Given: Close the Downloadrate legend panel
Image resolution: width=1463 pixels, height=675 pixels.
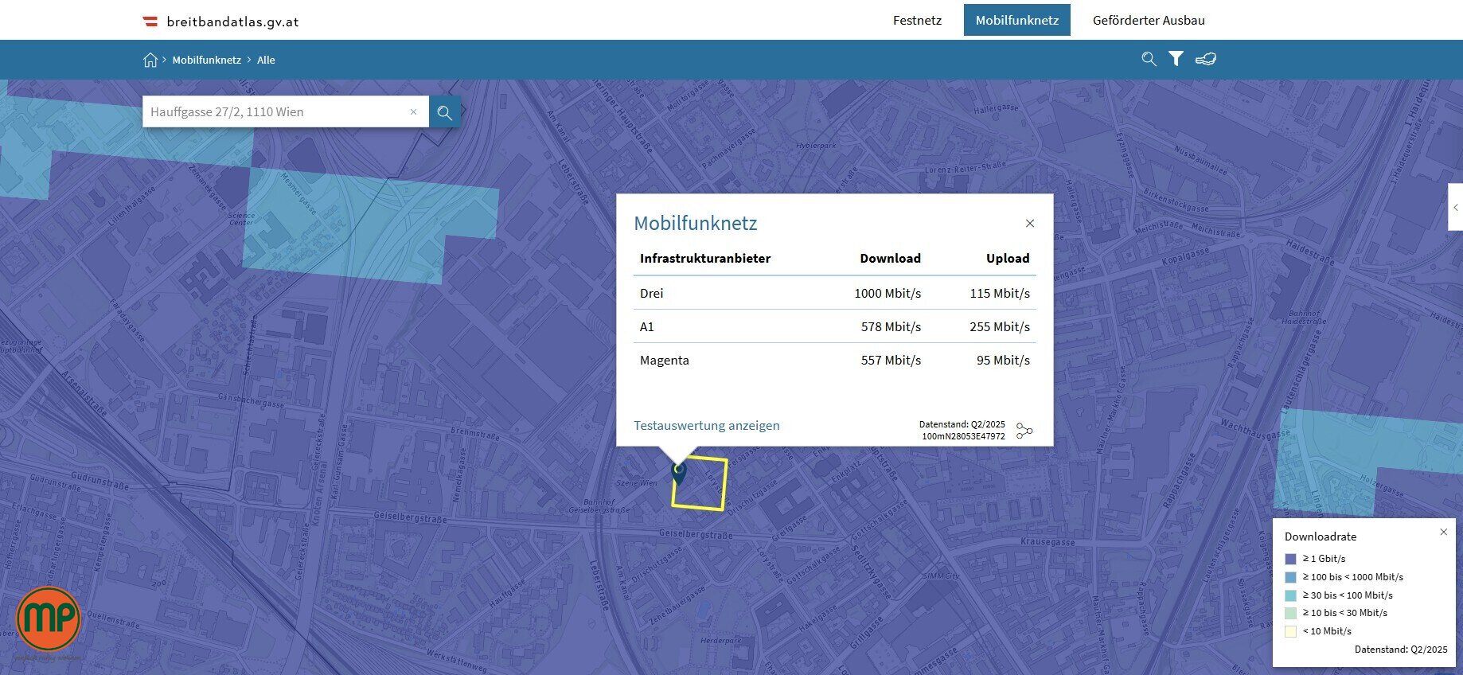Looking at the screenshot, I should tap(1443, 532).
